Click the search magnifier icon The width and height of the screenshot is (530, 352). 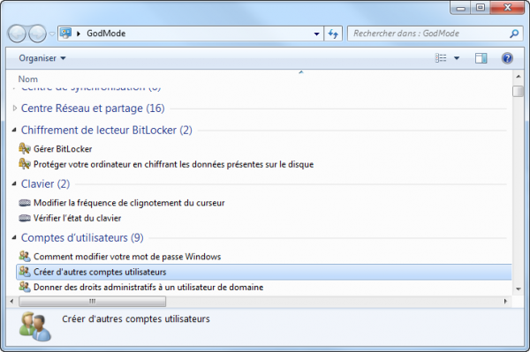[514, 34]
